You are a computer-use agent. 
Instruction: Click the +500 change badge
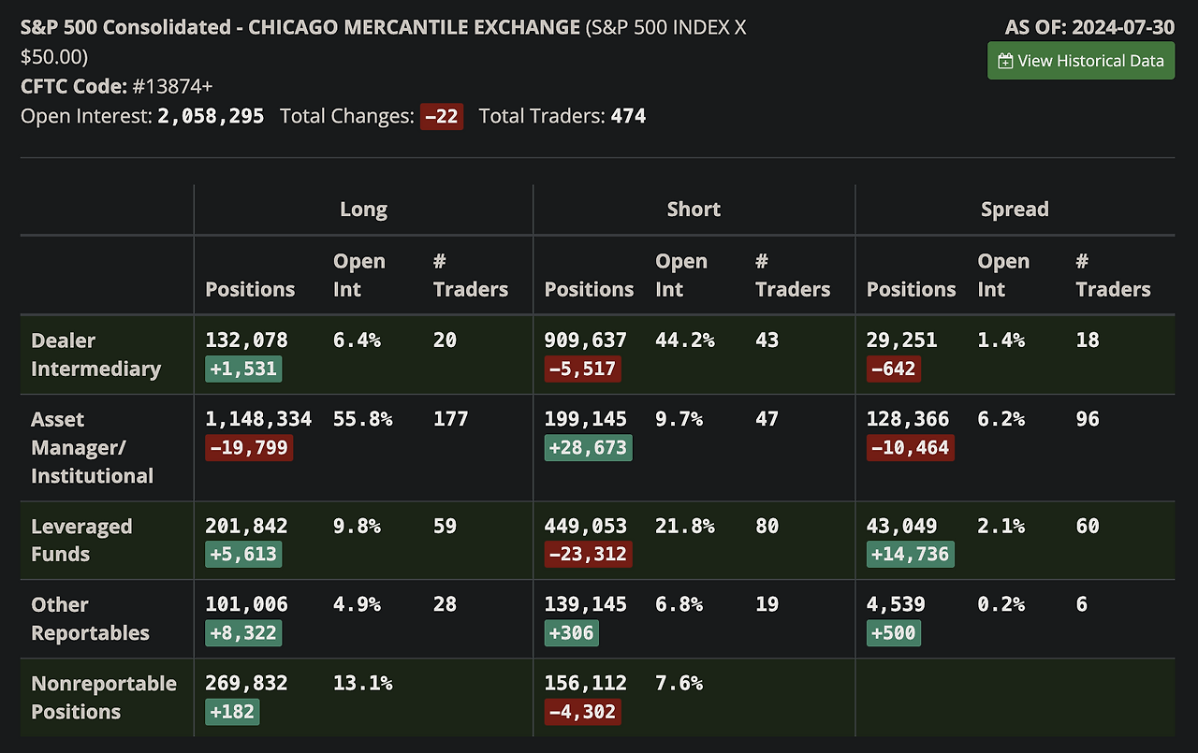click(x=893, y=633)
